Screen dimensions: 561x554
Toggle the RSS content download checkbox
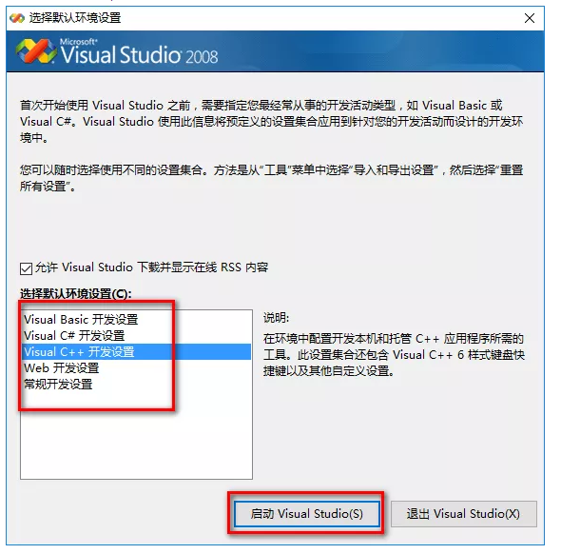(26, 268)
